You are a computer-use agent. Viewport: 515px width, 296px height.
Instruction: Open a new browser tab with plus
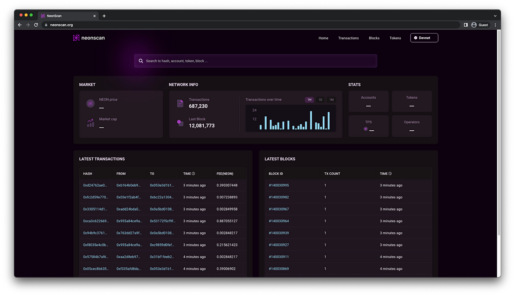click(x=104, y=16)
